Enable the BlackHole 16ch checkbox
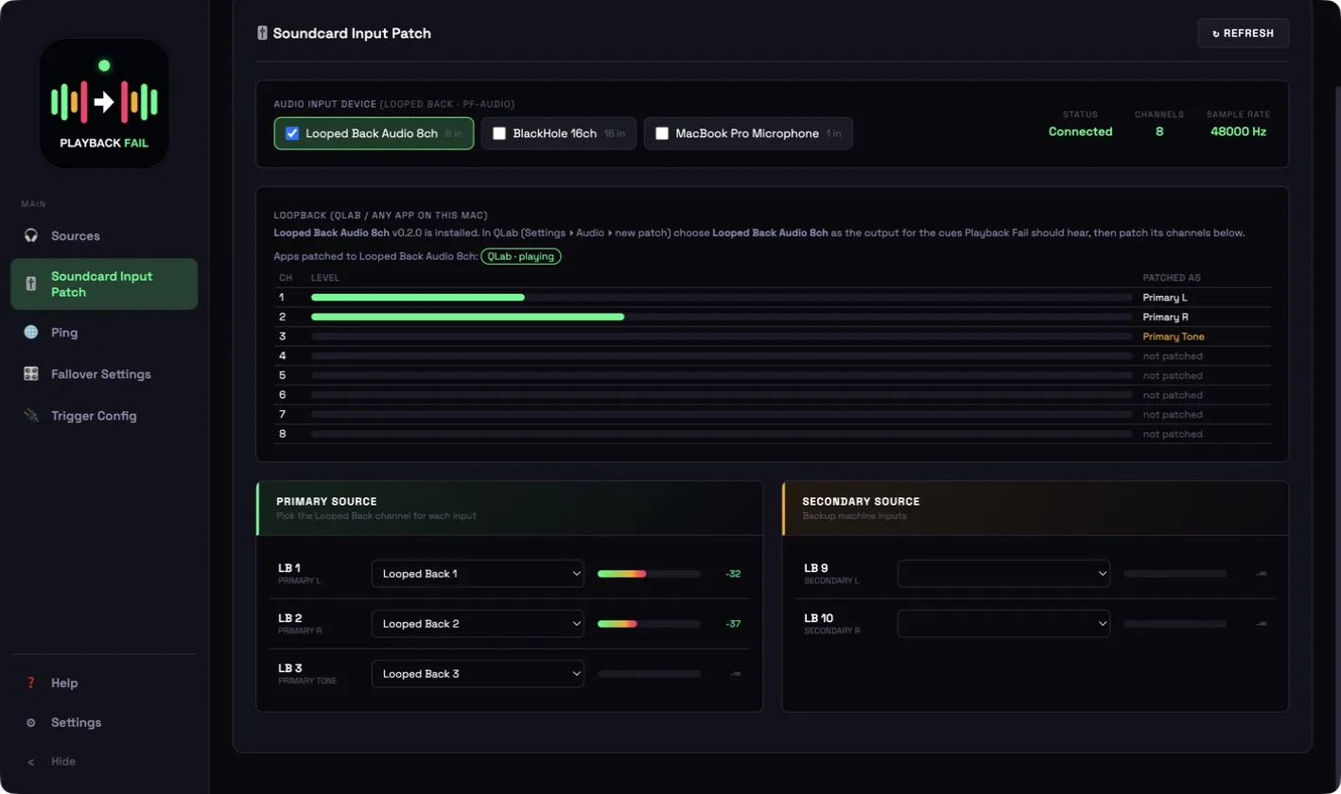The image size is (1341, 794). pos(499,133)
